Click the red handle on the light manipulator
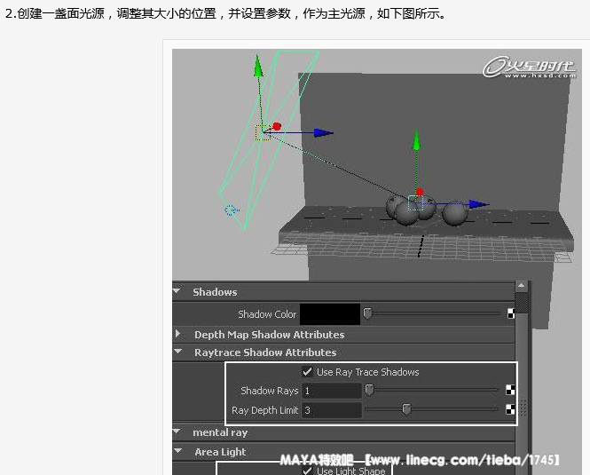The image size is (590, 475). (277, 127)
